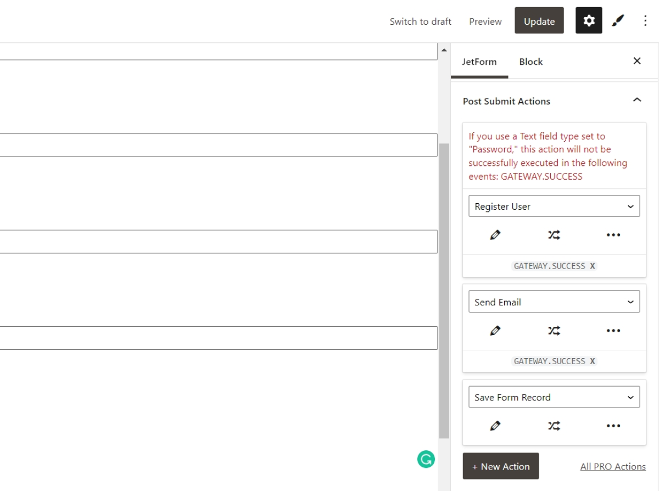Toggle settings sidebar with the gear icon
Viewport: 659px width, 491px height.
[x=589, y=21]
